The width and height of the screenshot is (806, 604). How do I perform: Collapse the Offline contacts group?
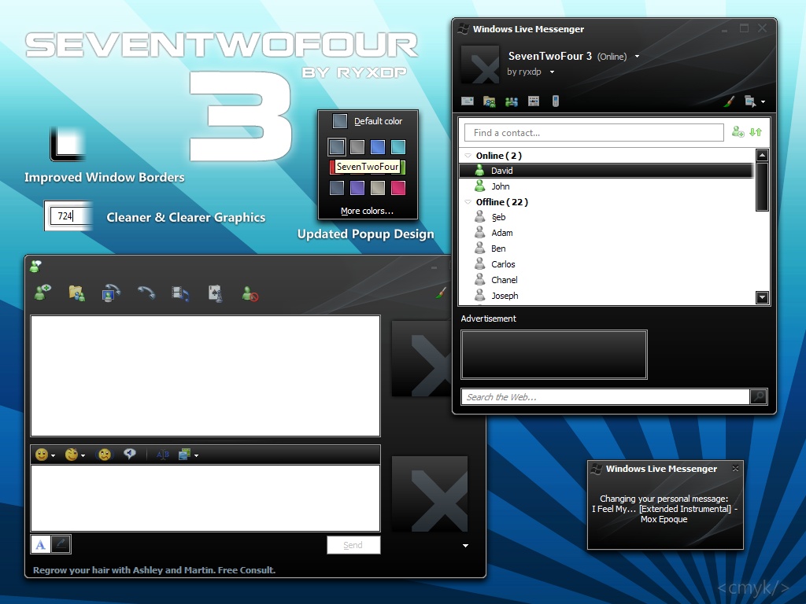(468, 202)
